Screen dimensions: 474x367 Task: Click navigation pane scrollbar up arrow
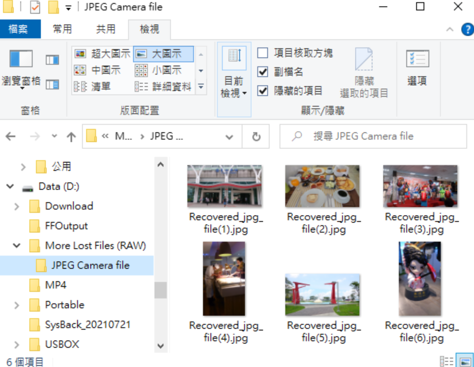pyautogui.click(x=161, y=165)
